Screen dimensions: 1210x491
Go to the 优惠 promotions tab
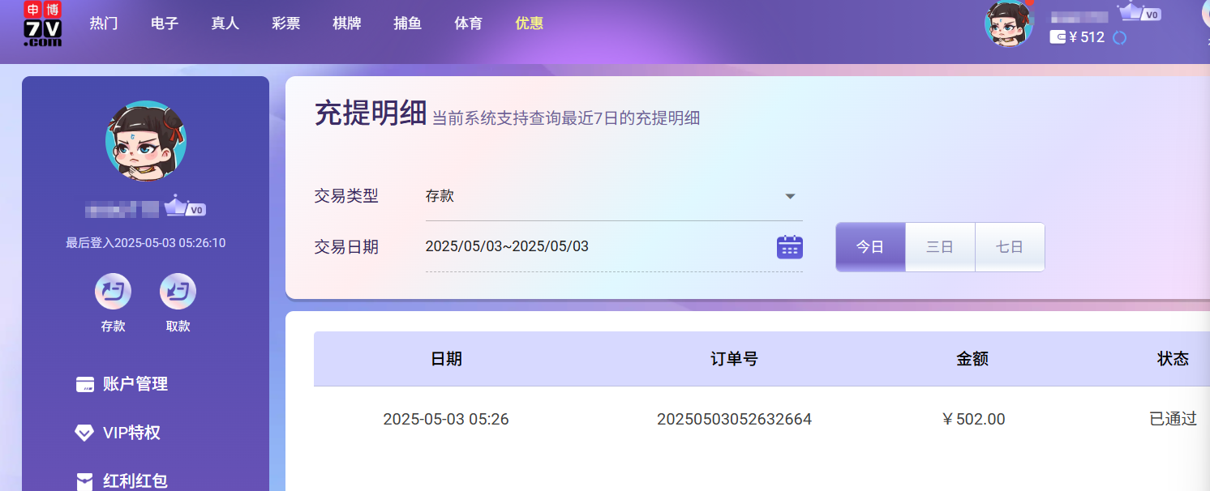tap(529, 23)
